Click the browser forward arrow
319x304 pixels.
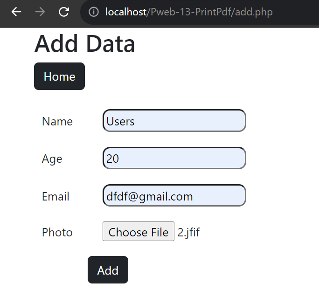point(40,12)
